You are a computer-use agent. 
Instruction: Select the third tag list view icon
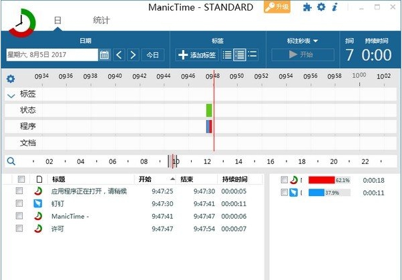tap(252, 54)
